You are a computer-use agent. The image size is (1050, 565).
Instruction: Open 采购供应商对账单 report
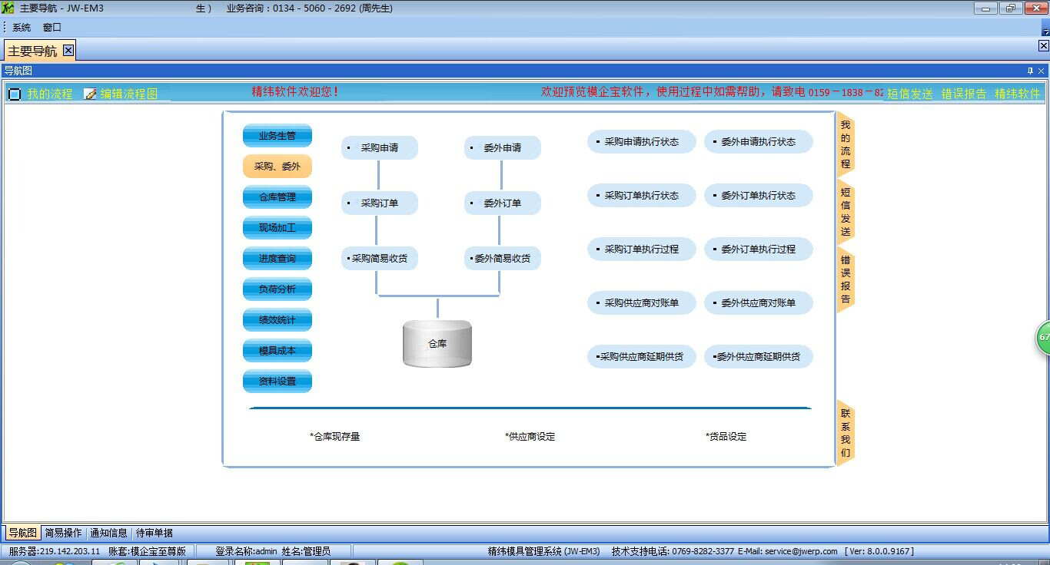pos(642,303)
